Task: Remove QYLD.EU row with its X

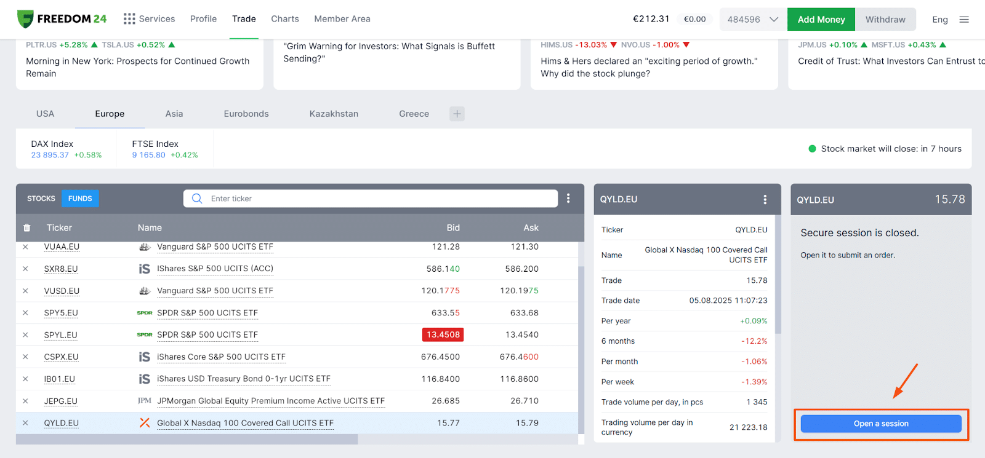Action: click(x=25, y=423)
